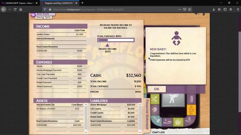Mute the game sound speaker icon
Image resolution: width=241 pixels, height=135 pixels.
[x=197, y=14]
